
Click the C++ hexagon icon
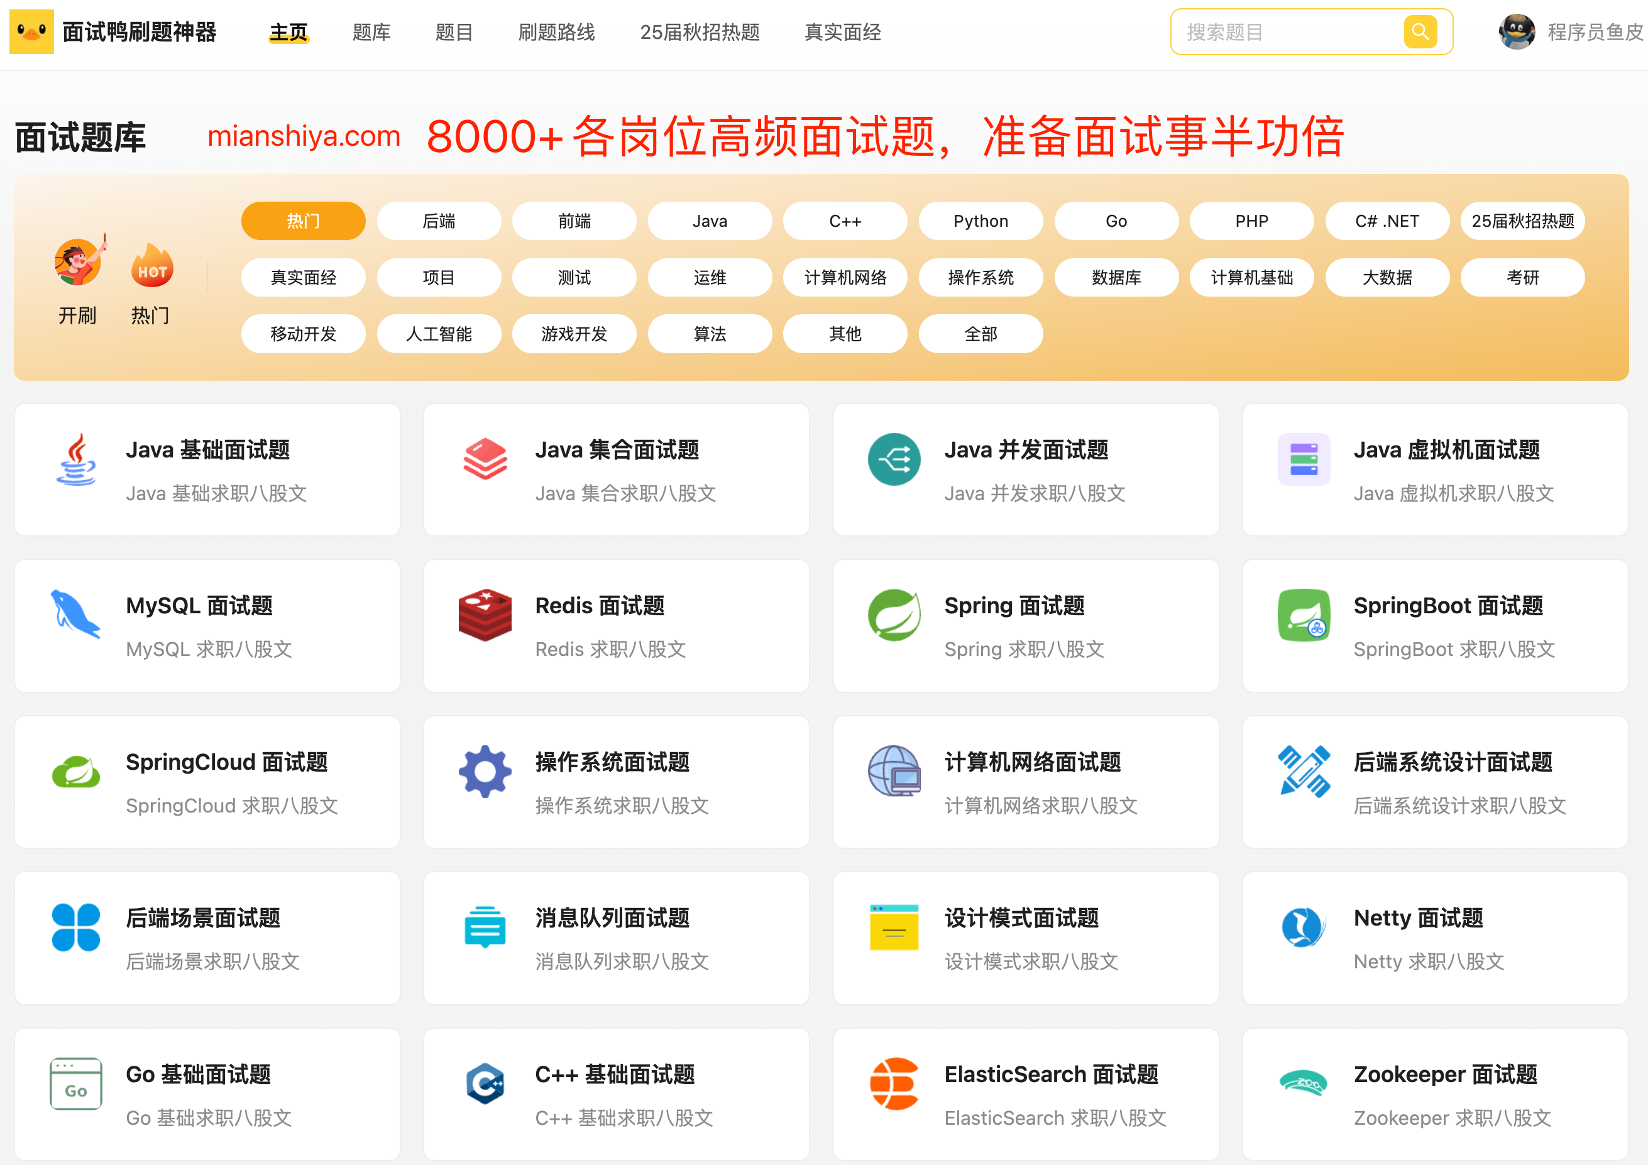(x=485, y=1083)
